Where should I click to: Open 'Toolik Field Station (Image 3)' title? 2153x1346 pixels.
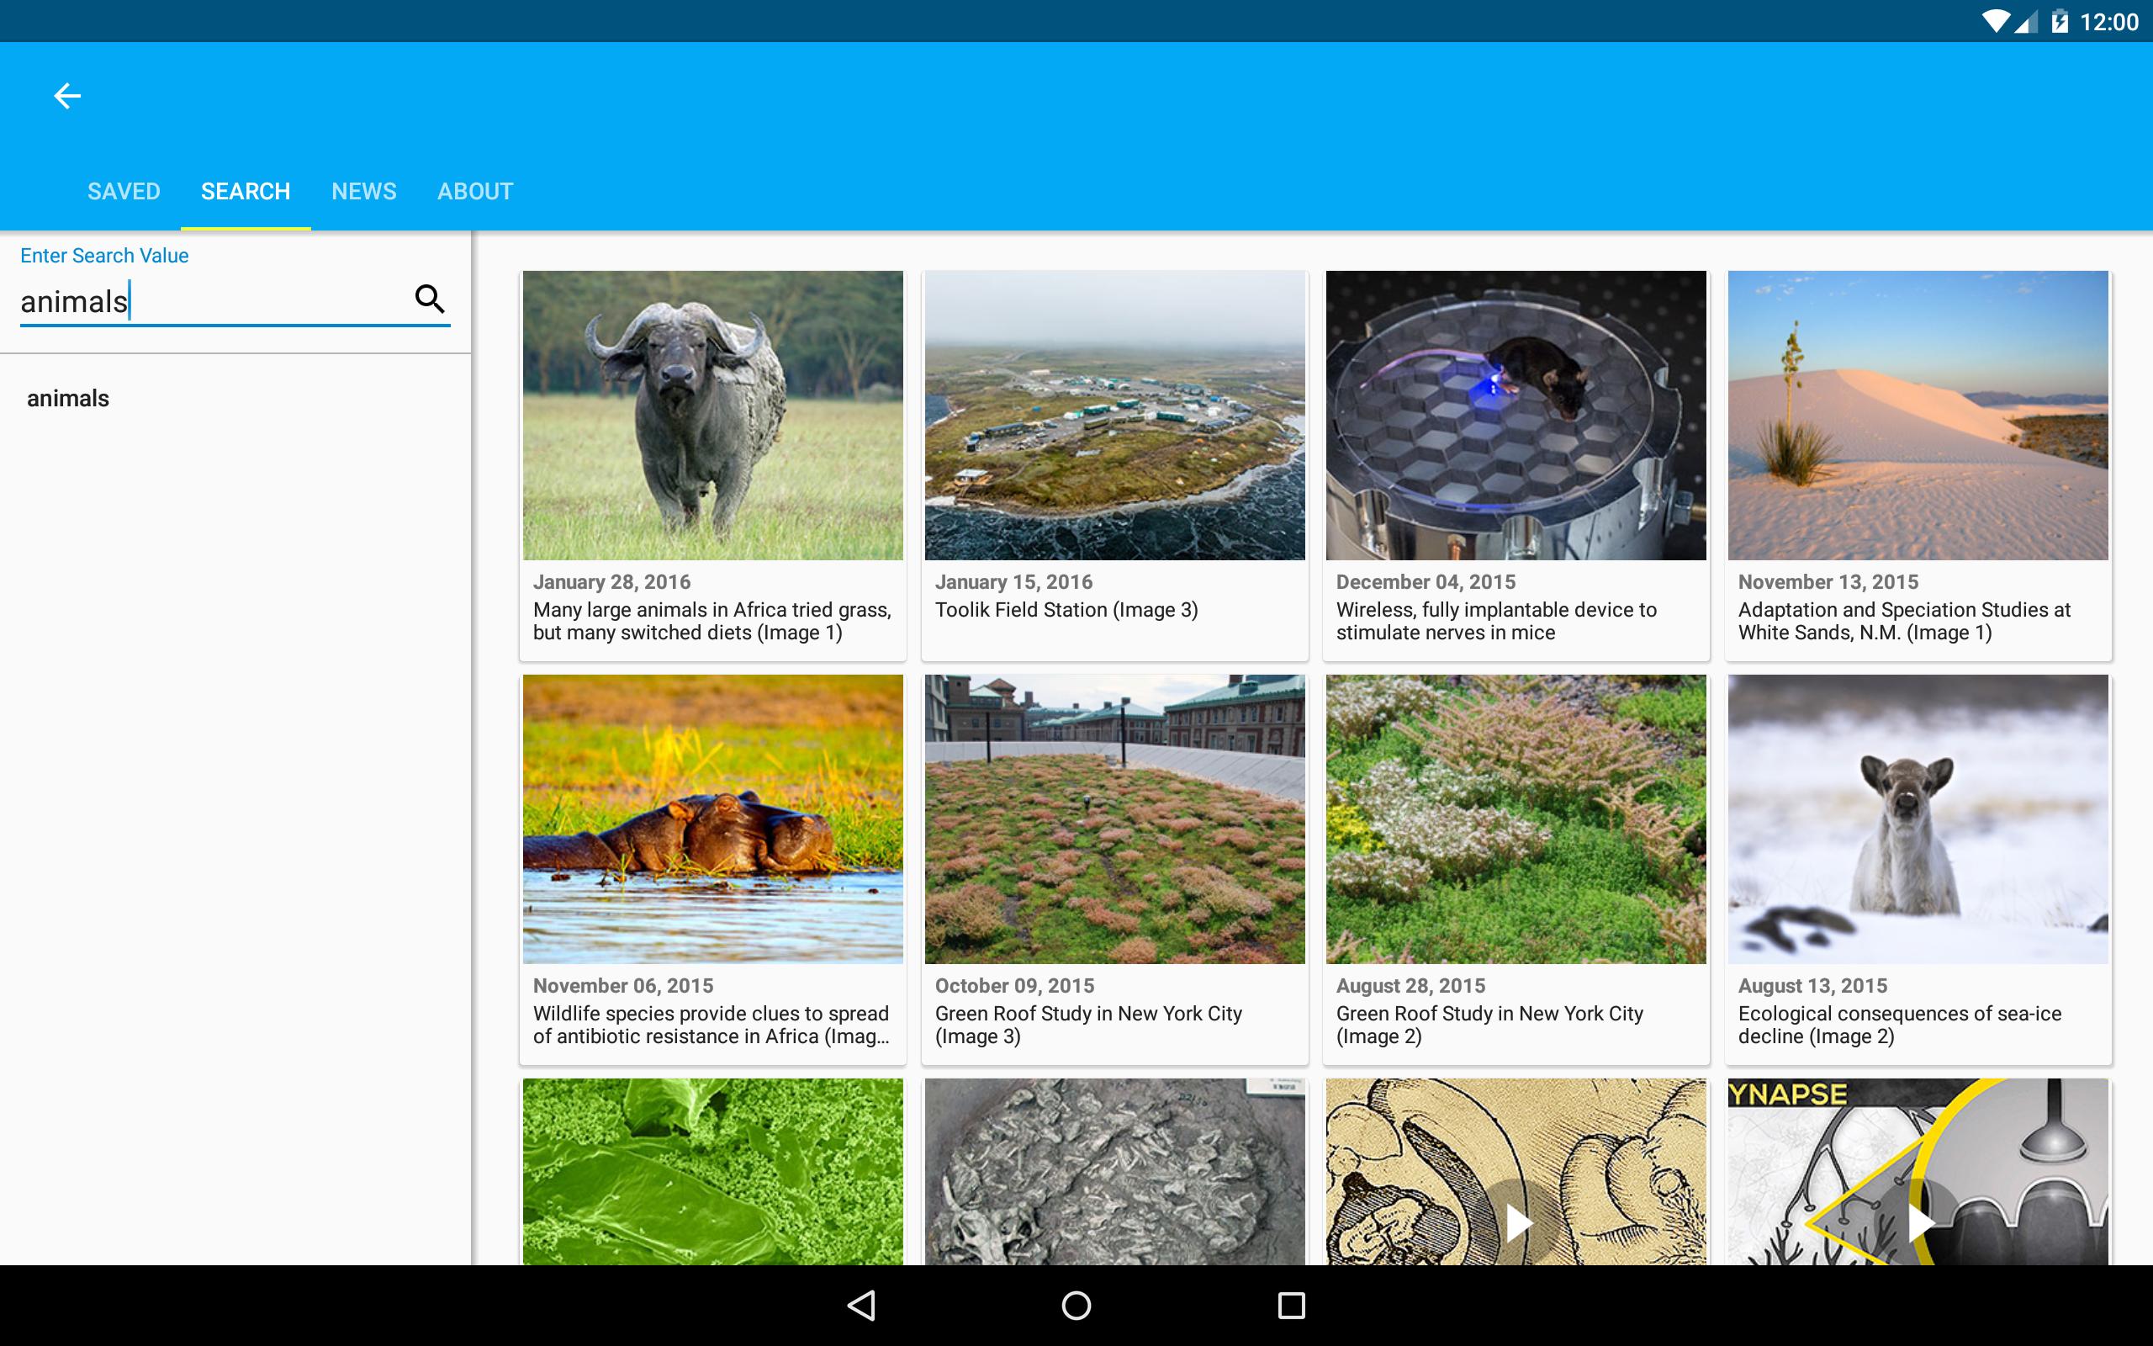tap(1066, 610)
